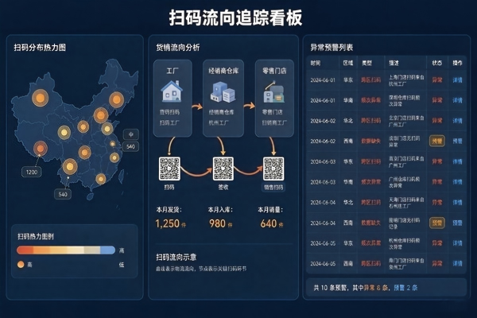Click the 零售门店 shop icon
The height and width of the screenshot is (318, 477).
[273, 92]
